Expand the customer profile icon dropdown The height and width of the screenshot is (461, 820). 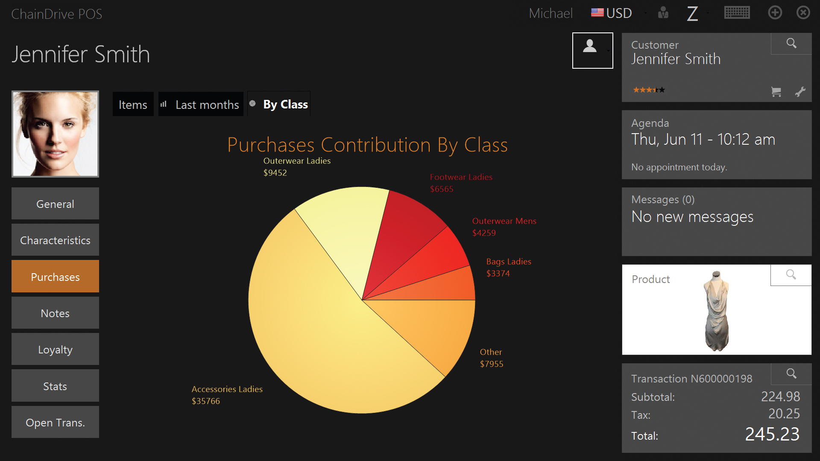[x=608, y=50]
